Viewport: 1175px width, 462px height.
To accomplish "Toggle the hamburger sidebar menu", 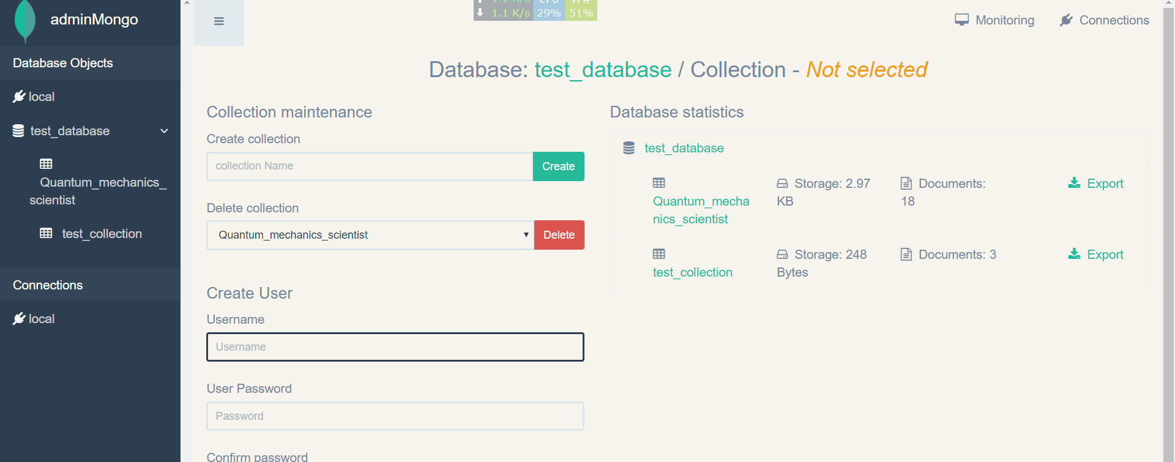I will [219, 21].
